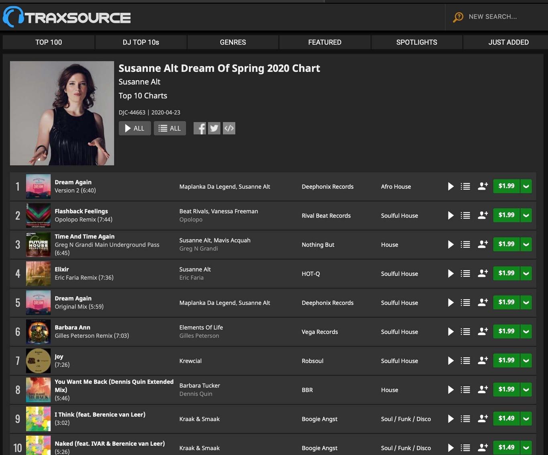
Task: Share the chart on Twitter
Action: 214,129
